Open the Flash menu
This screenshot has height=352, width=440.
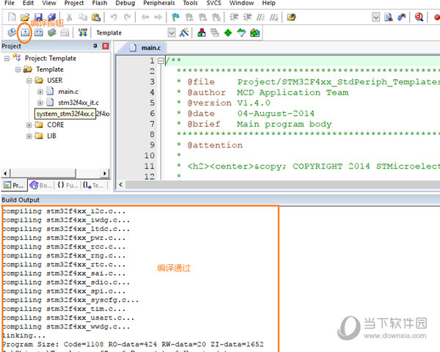(x=100, y=3)
